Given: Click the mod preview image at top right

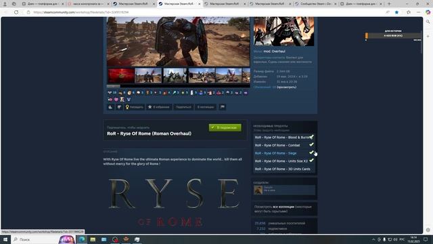Looking at the screenshot, I should click(x=284, y=31).
